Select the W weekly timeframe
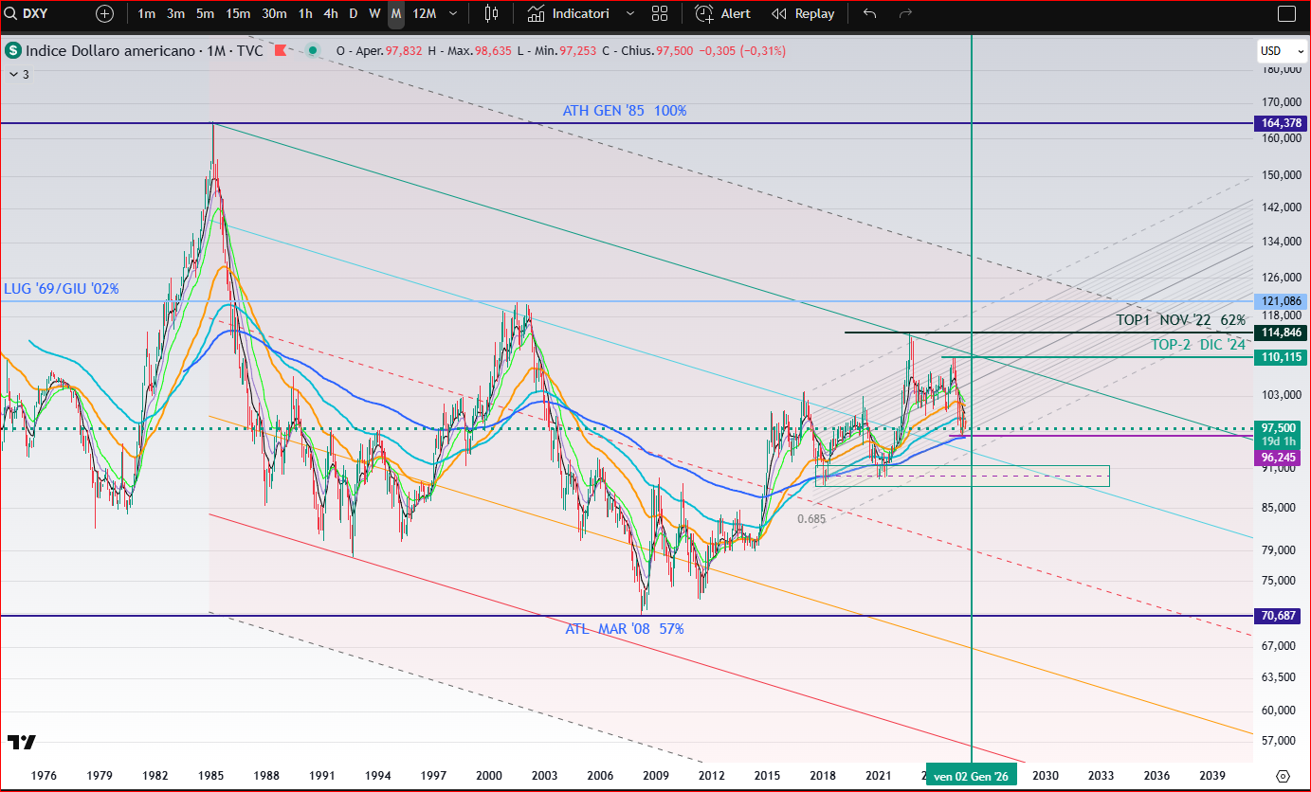Image resolution: width=1311 pixels, height=792 pixels. [x=374, y=13]
